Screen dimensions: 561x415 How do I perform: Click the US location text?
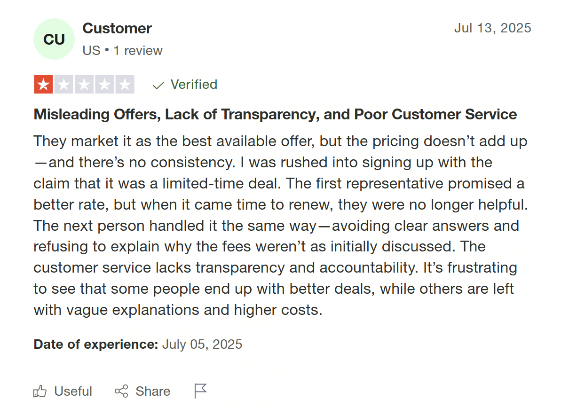pos(90,50)
